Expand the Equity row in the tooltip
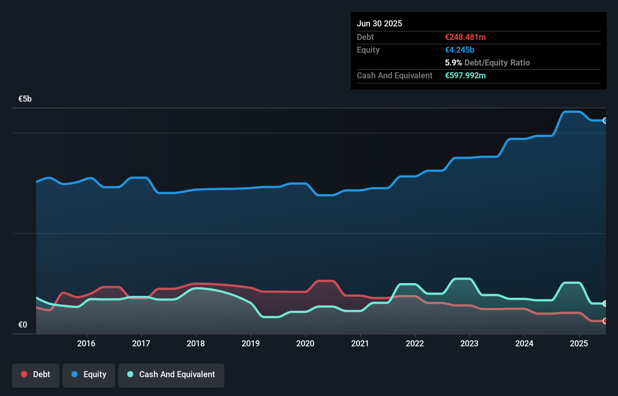Viewport: 618px width, 396px height. pyautogui.click(x=368, y=50)
